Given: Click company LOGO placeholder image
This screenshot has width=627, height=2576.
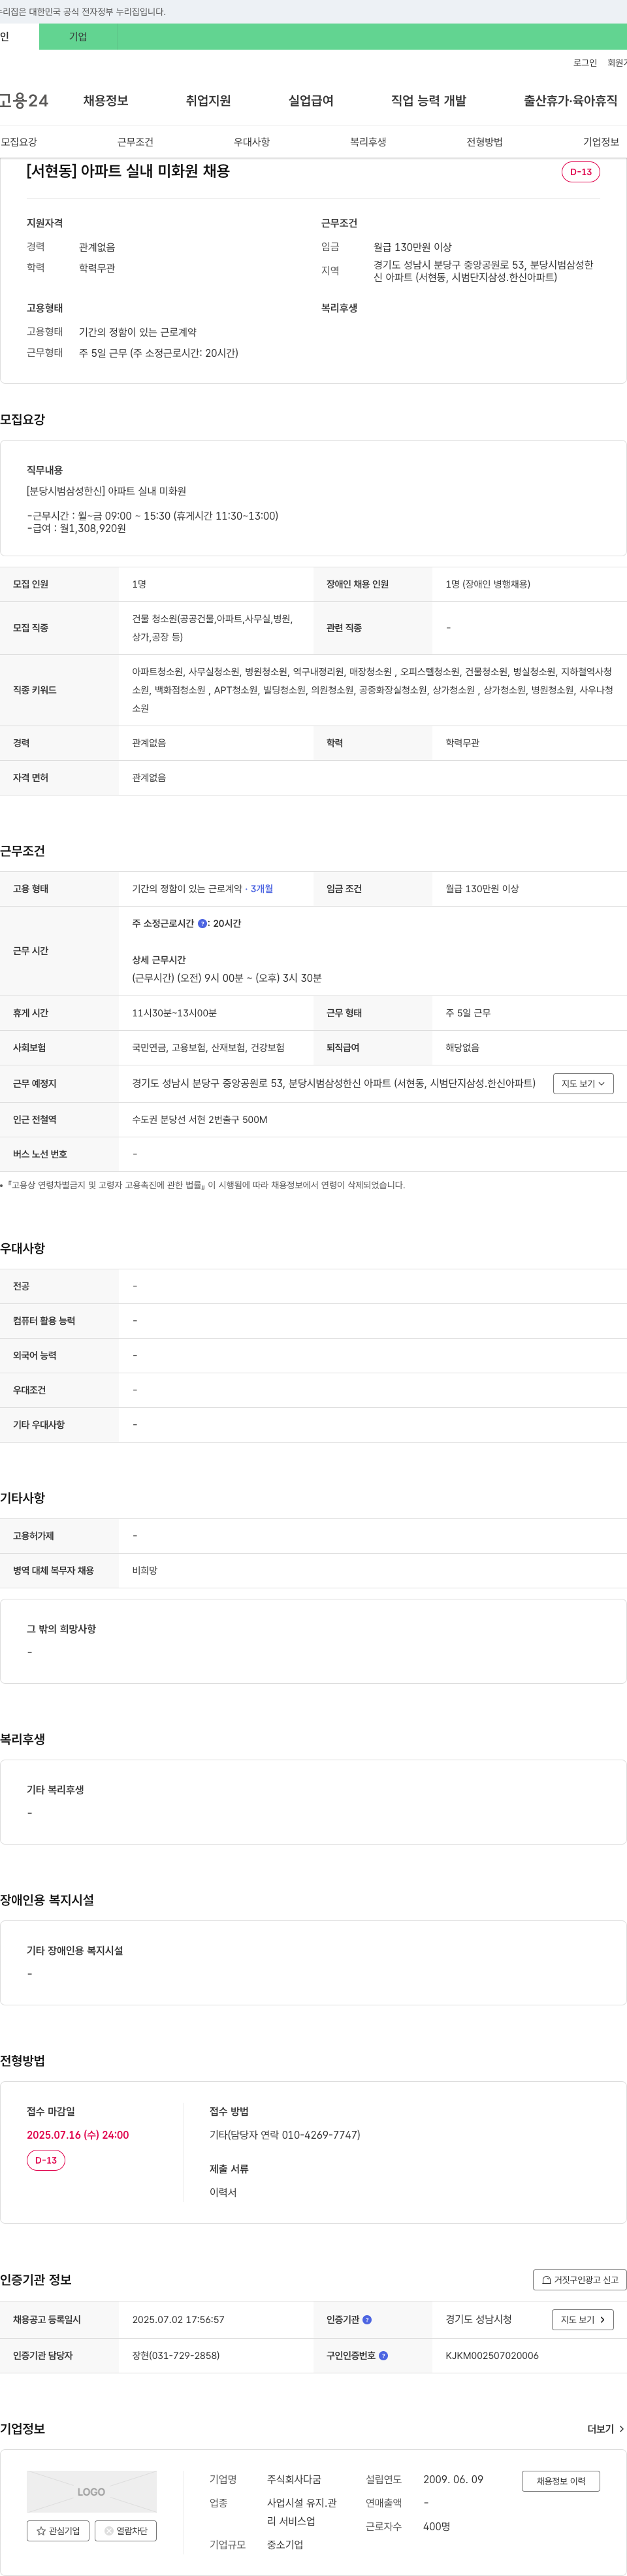Looking at the screenshot, I should 92,2492.
